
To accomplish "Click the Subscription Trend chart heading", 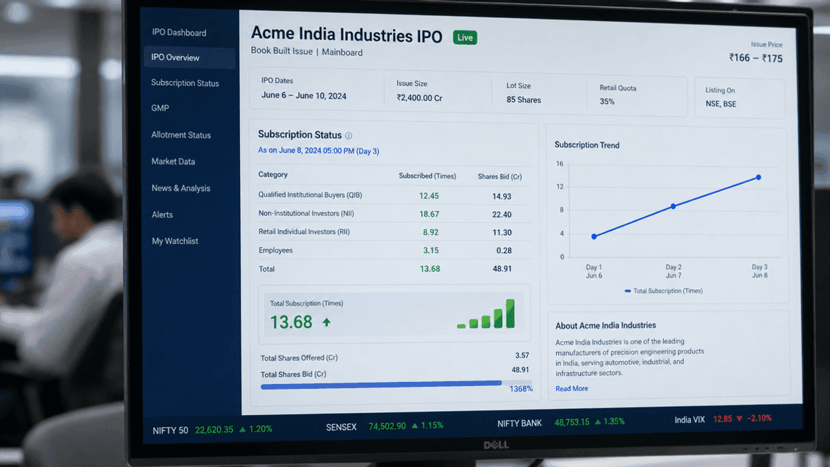I will click(x=587, y=145).
